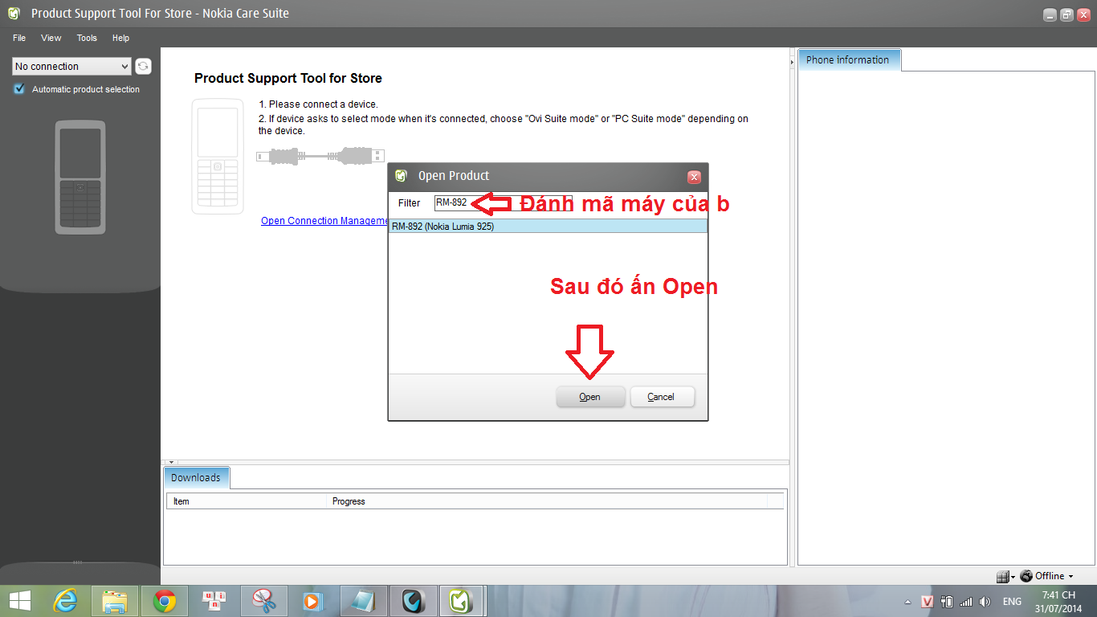
Task: Open Google Chrome from taskbar
Action: pyautogui.click(x=165, y=600)
